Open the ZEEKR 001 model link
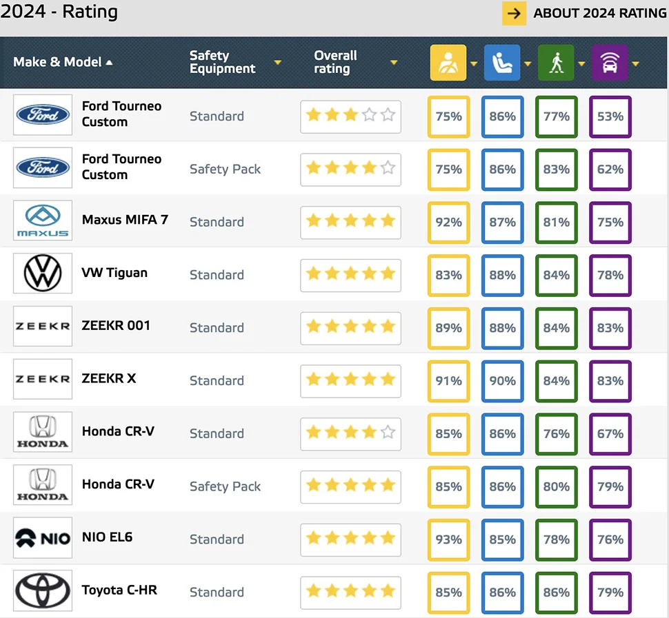 coord(116,325)
